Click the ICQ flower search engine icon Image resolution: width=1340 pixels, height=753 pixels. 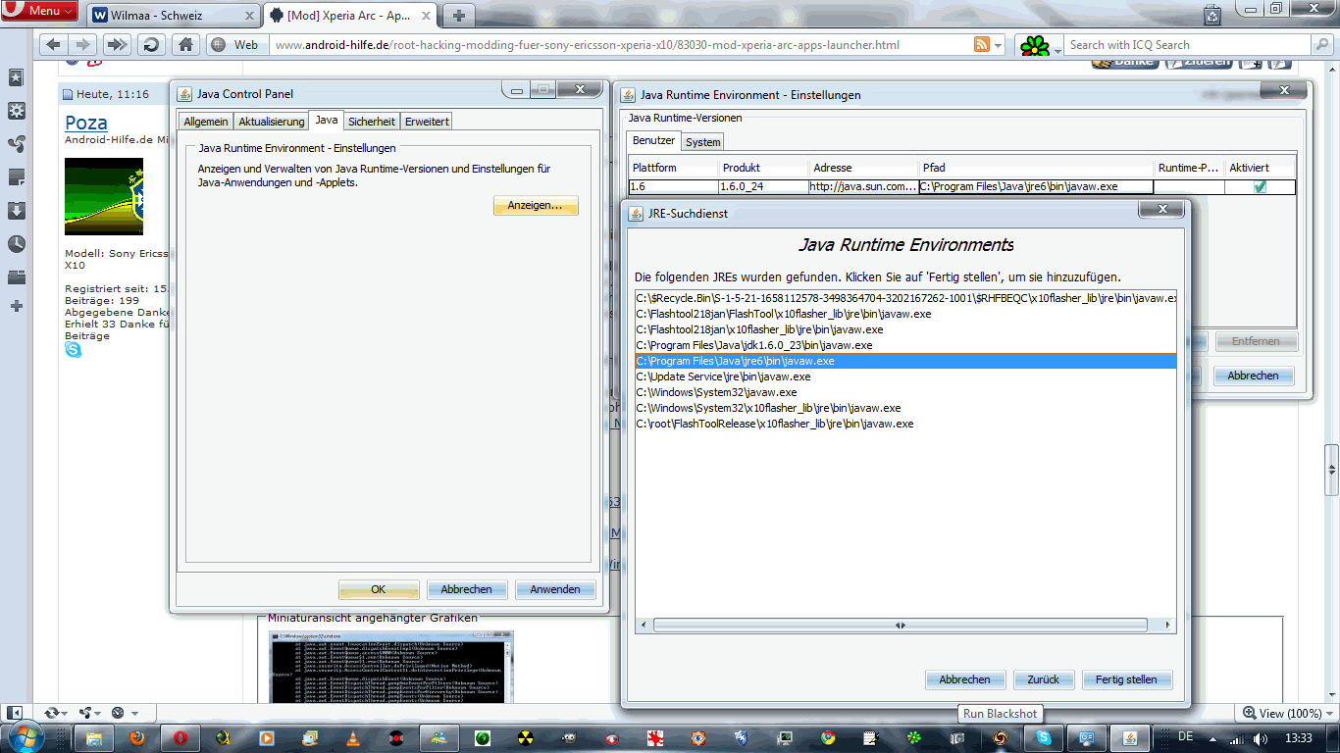[x=1033, y=45]
